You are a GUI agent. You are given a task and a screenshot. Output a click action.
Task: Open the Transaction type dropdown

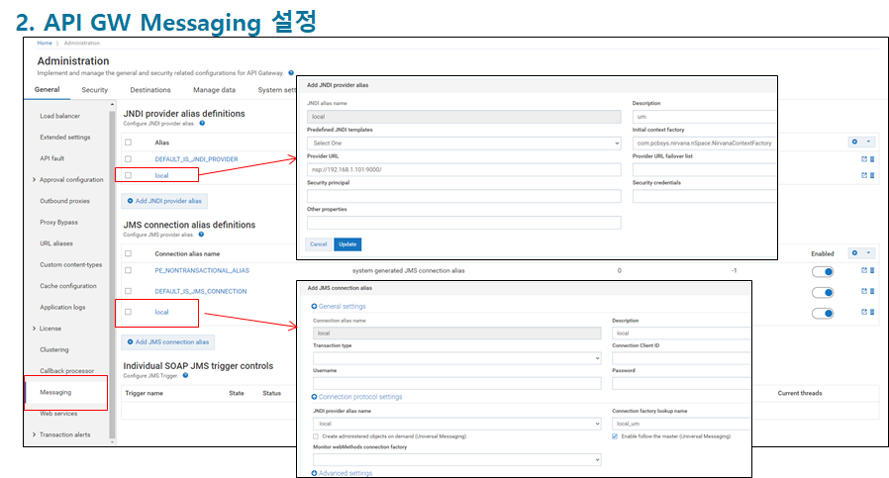click(456, 358)
